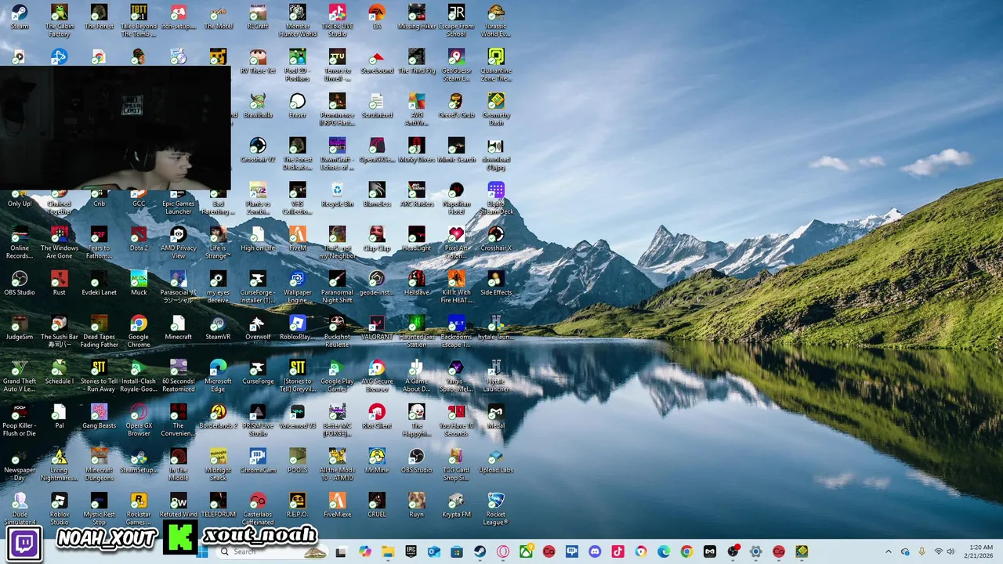Viewport: 1003px width, 564px height.
Task: Open the Elgato Stream Deck icon
Action: point(496,198)
